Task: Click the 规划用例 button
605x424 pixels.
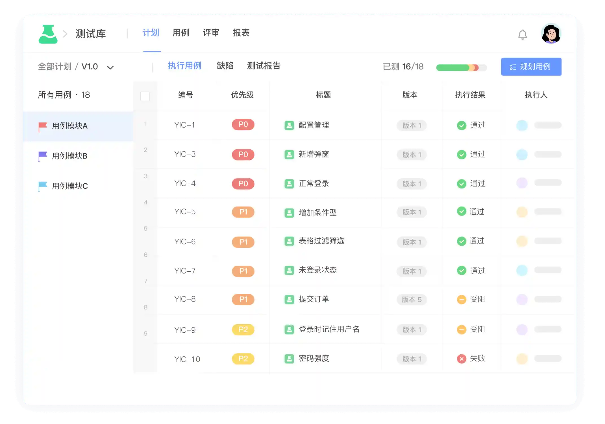Action: point(531,67)
